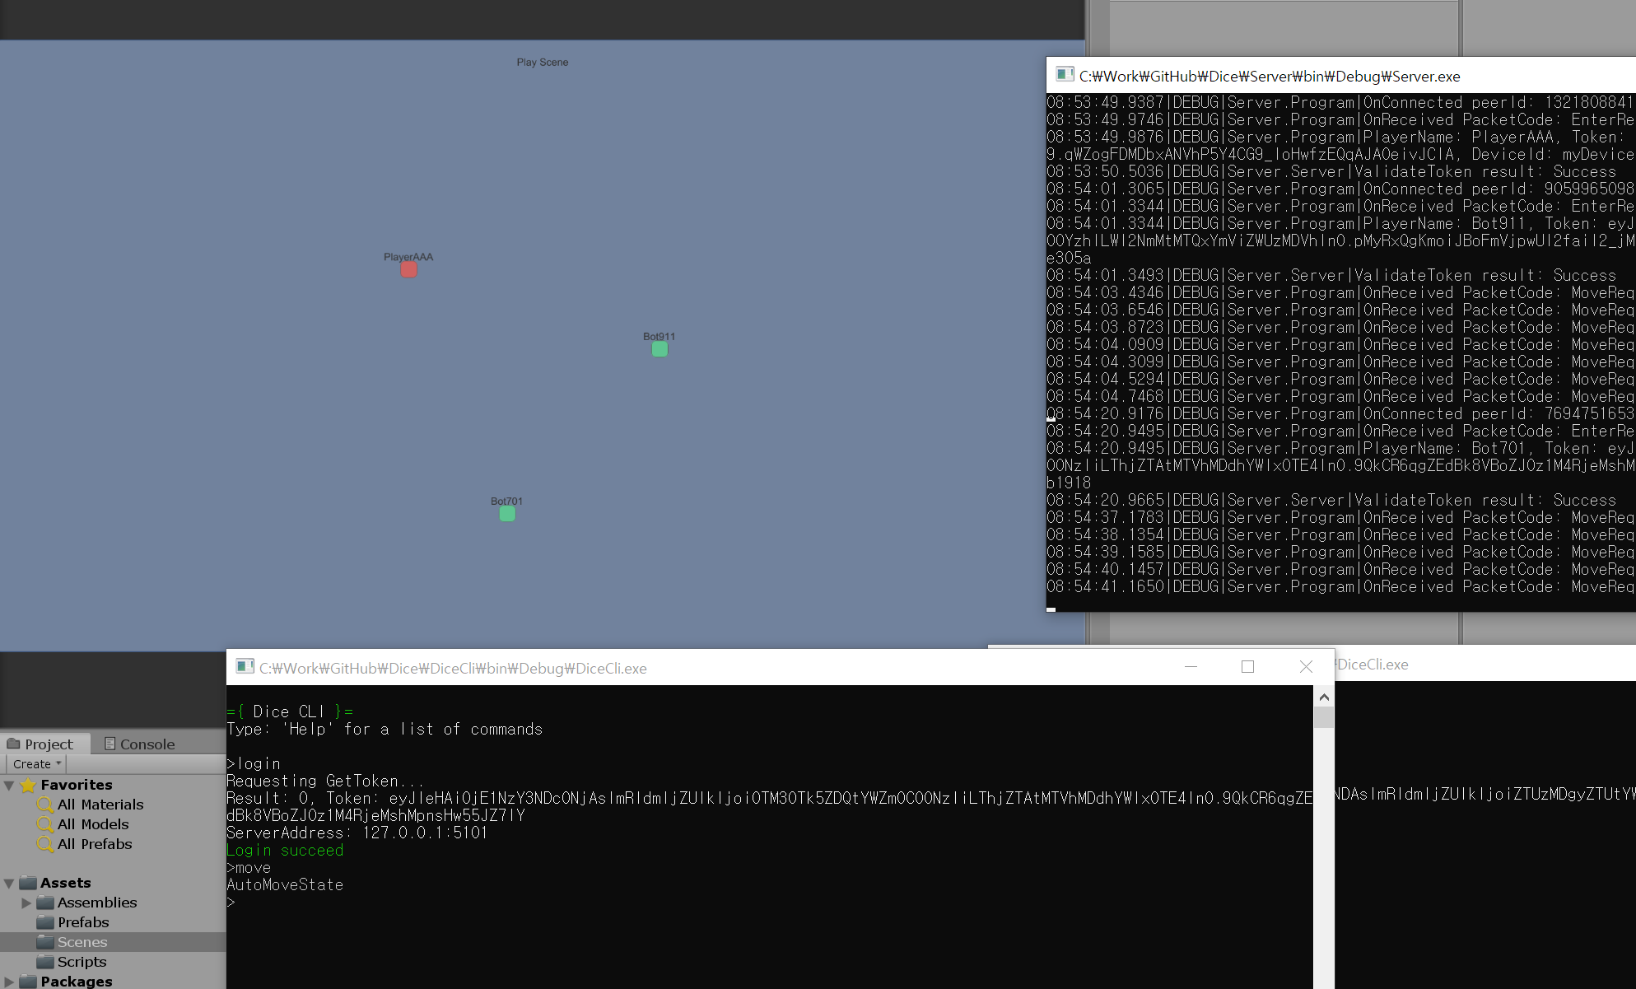The width and height of the screenshot is (1636, 989).
Task: Click the green Bot701 square
Action: 507,514
